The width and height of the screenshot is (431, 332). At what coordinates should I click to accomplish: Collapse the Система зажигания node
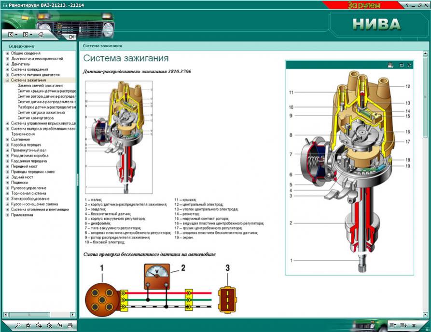click(x=7, y=80)
